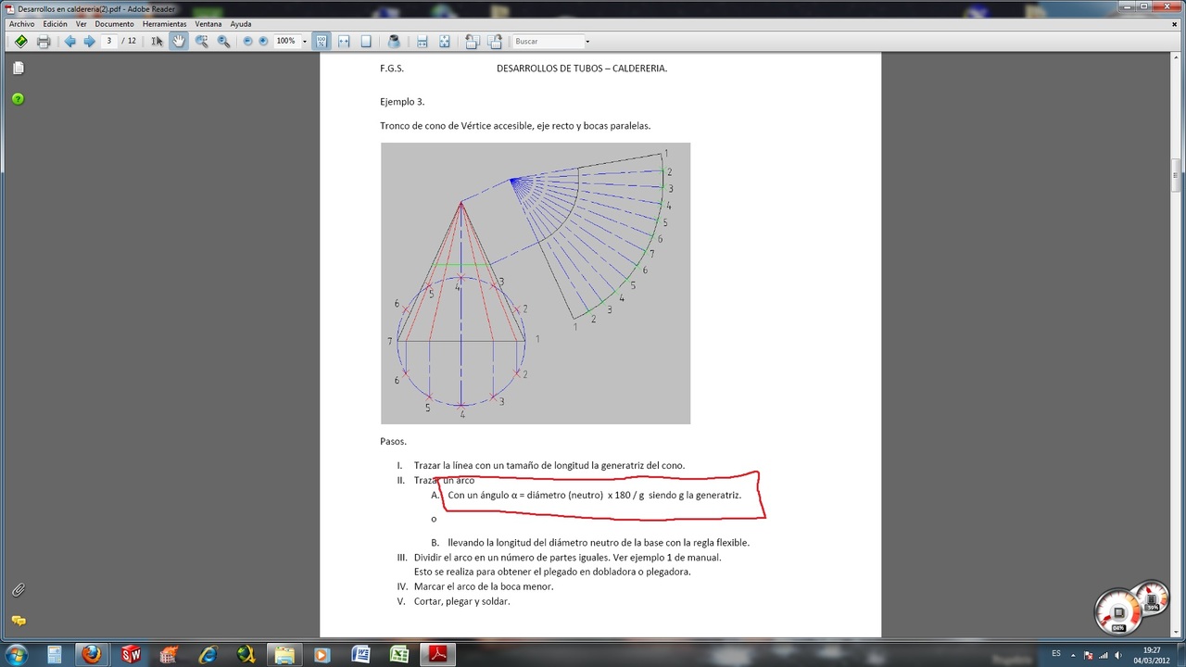
Task: Click the text 'Ejemplo 3.'
Action: (402, 102)
